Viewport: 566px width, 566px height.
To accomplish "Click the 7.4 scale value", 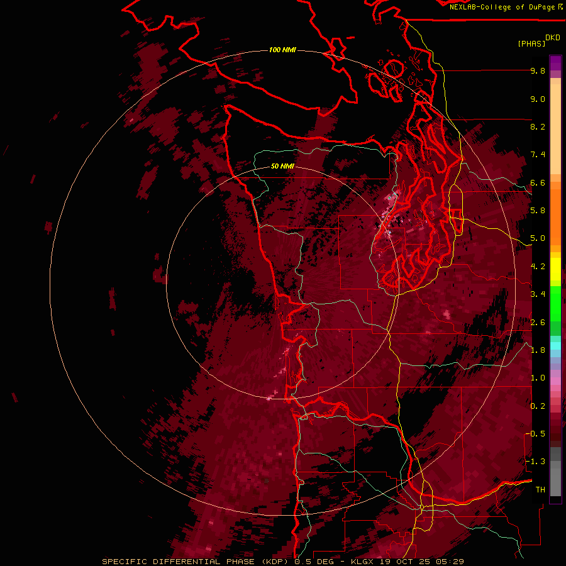I will pos(538,155).
